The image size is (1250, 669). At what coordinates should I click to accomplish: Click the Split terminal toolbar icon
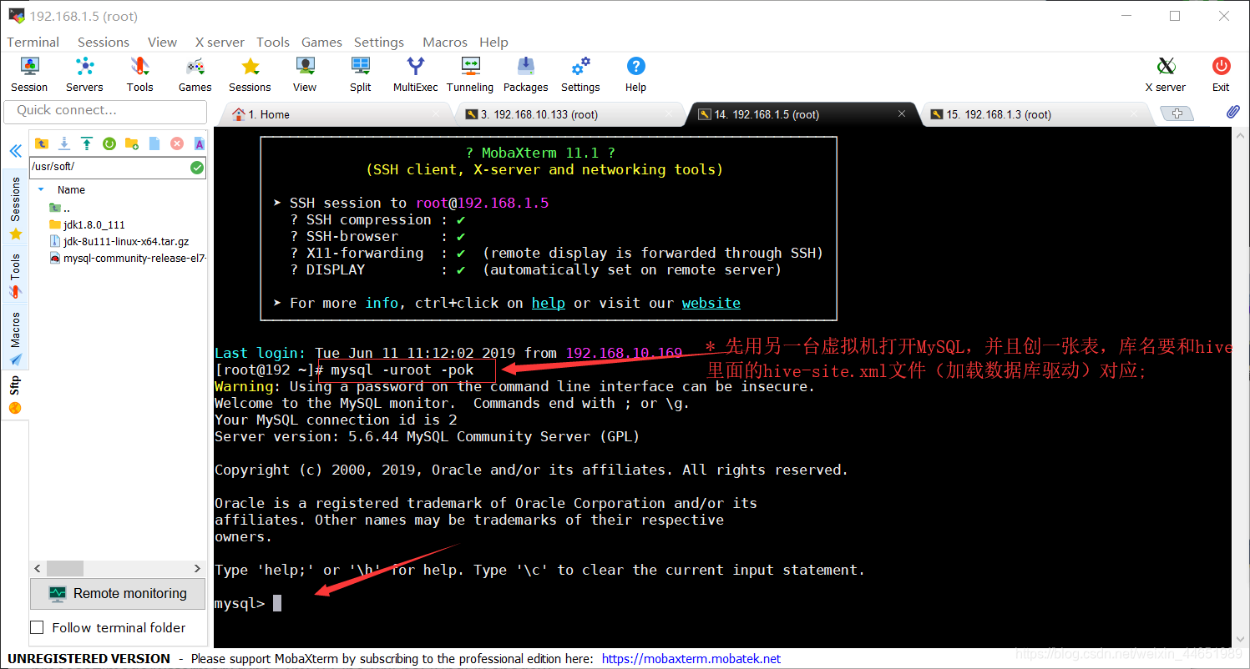(361, 73)
